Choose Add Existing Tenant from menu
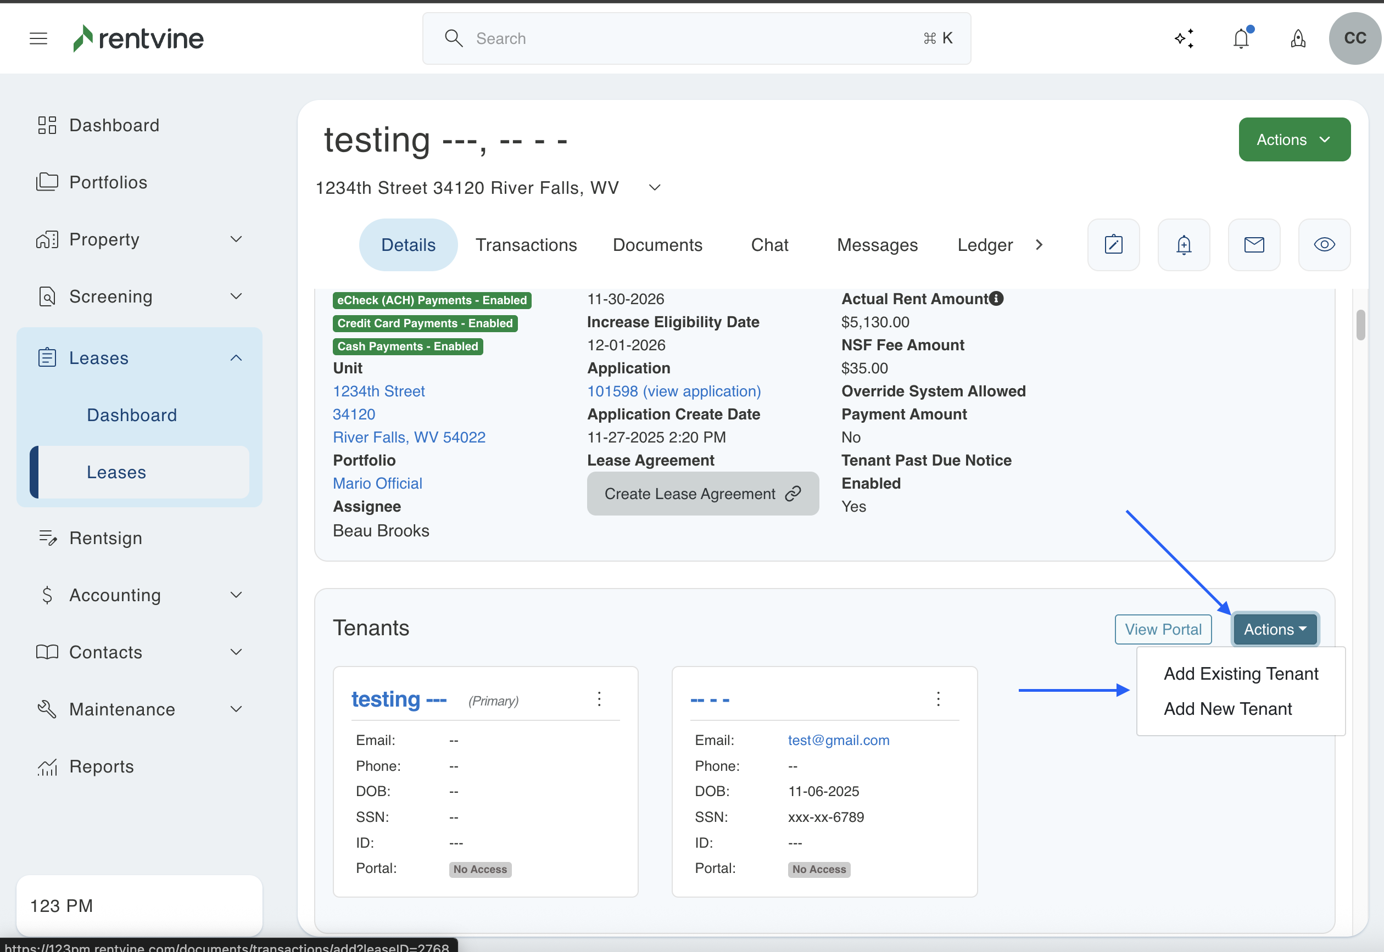This screenshot has height=952, width=1384. coord(1241,674)
